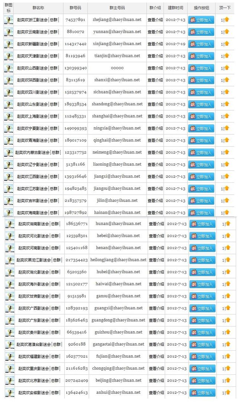Image resolution: width=238 pixels, height=402 pixels.
Task: Join the qinghai group via 立即加入
Action: tap(201, 140)
